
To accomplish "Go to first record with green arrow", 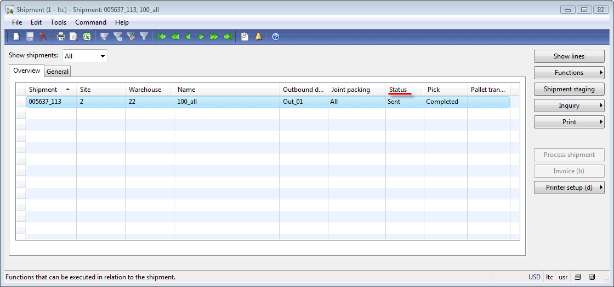I will pyautogui.click(x=161, y=37).
